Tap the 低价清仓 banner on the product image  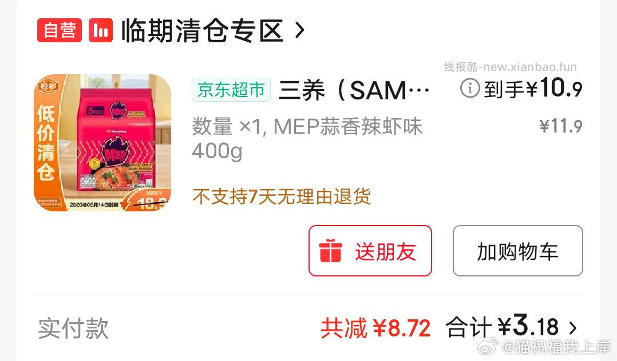(x=46, y=143)
